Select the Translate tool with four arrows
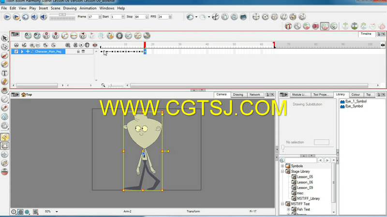The width and height of the screenshot is (387, 217). pos(256,17)
